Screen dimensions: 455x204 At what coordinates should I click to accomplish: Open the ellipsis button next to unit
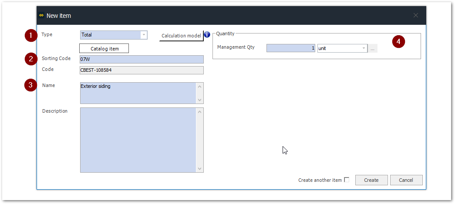373,48
